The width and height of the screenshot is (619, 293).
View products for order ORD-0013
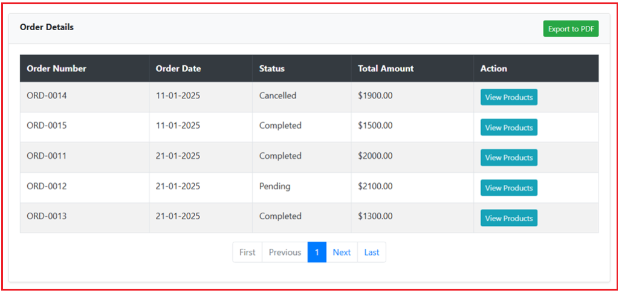click(x=508, y=218)
